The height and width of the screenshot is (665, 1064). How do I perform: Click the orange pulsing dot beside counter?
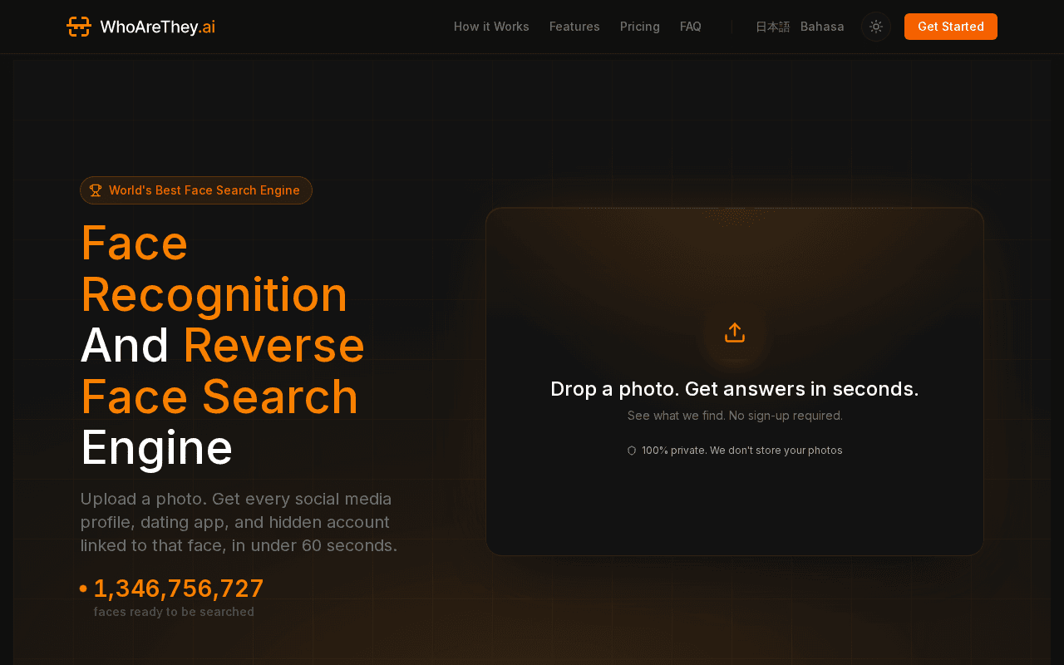[x=83, y=589]
